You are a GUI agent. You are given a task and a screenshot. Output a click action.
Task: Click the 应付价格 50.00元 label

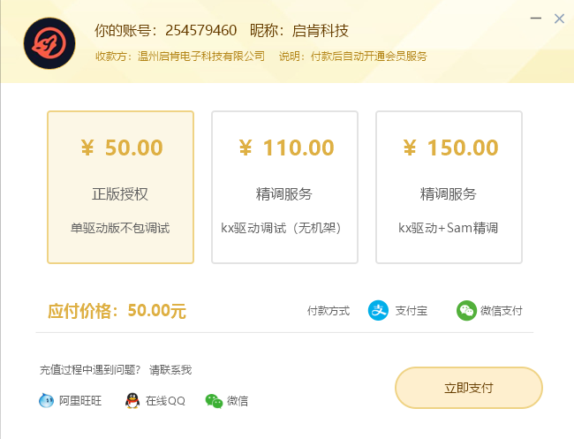117,311
